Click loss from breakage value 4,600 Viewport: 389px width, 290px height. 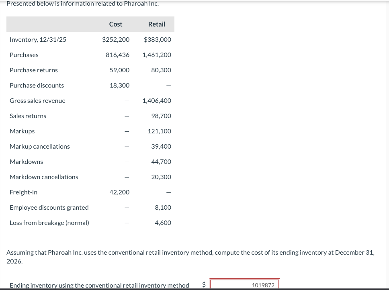[x=163, y=223]
